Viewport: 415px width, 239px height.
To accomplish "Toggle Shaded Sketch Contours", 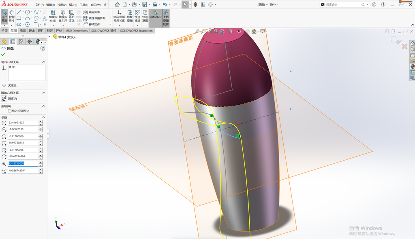I will point(166,18).
